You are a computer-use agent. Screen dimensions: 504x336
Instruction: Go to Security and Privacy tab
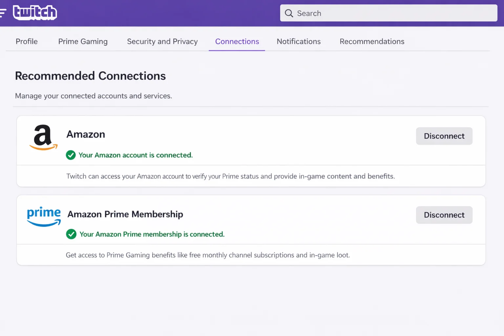[x=162, y=42]
